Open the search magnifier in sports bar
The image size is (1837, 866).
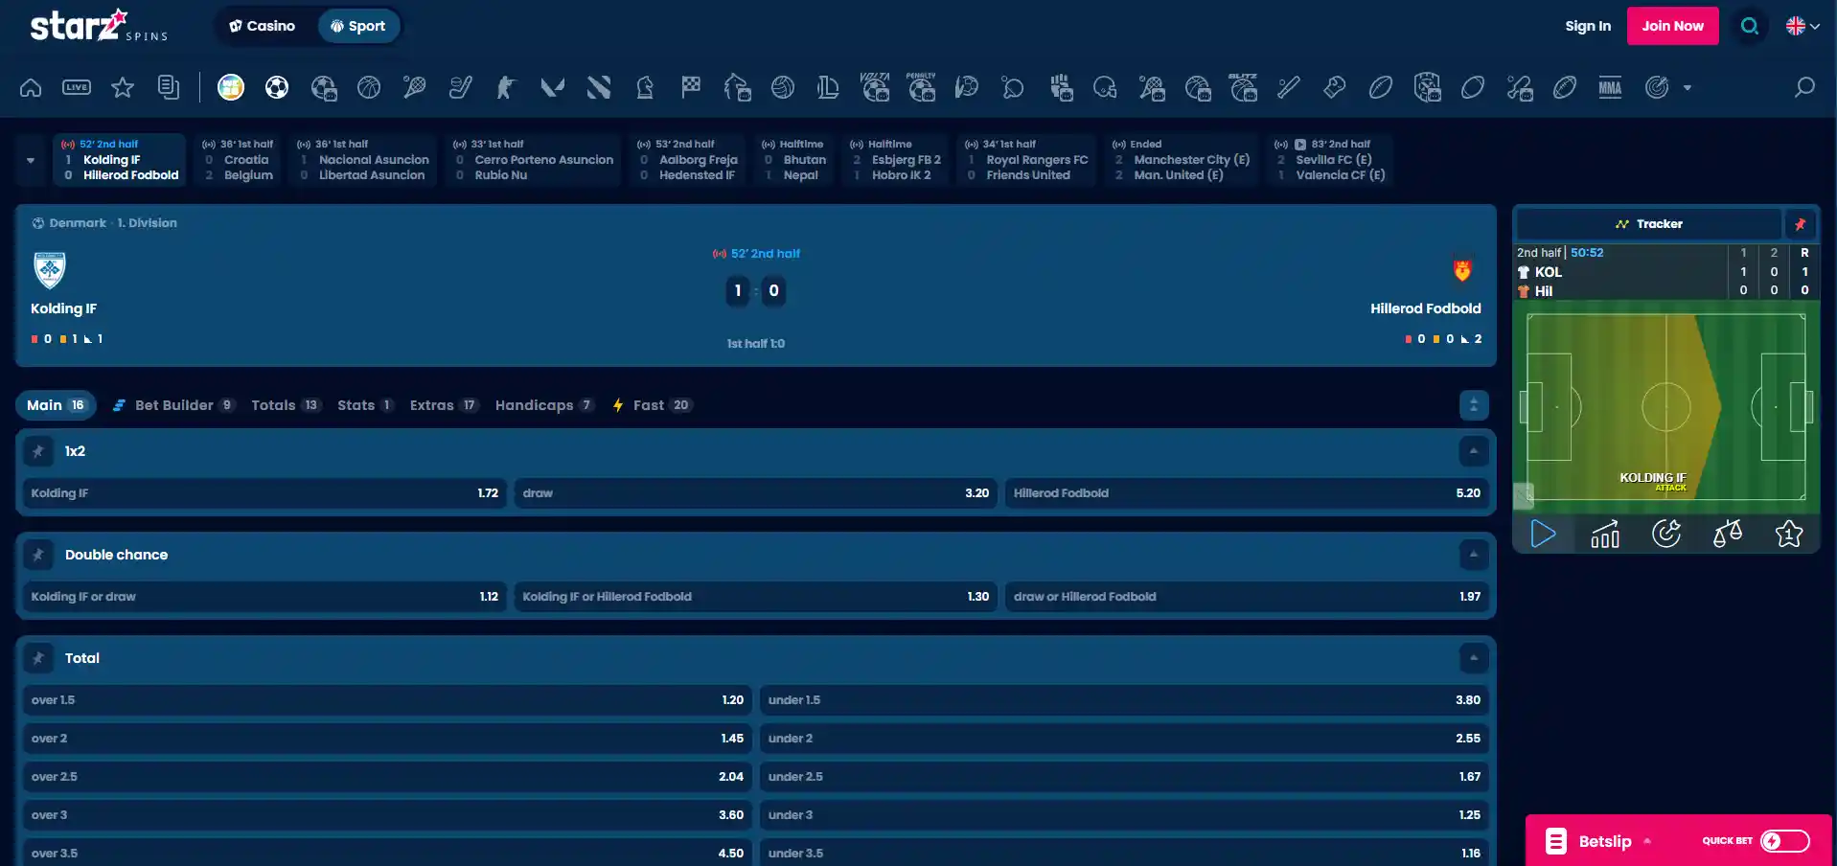tap(1804, 88)
